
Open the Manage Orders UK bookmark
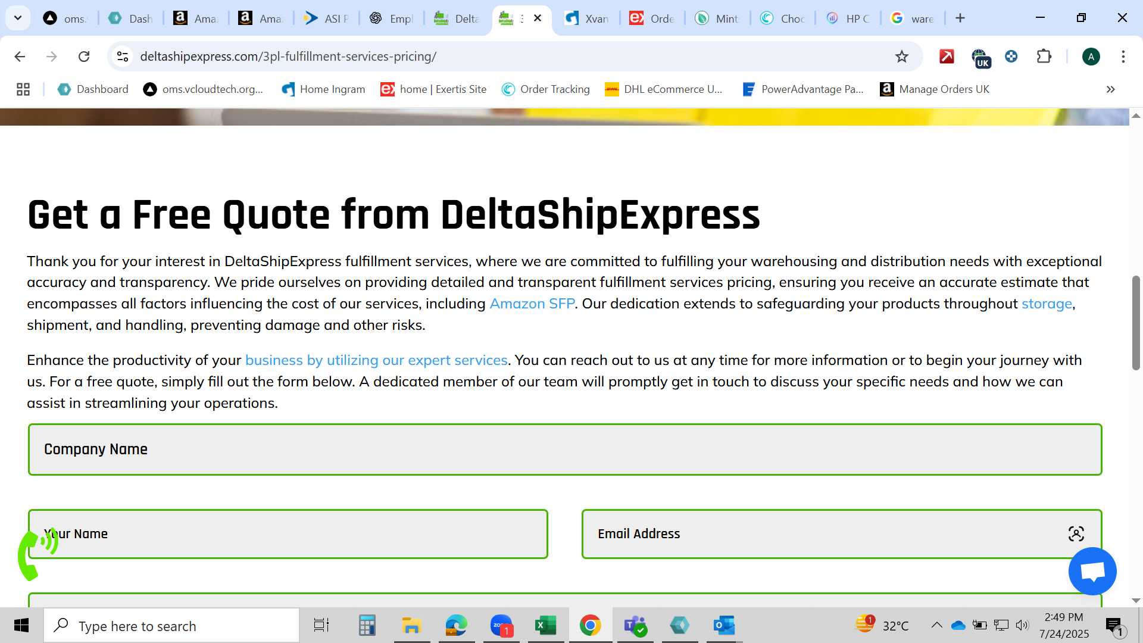point(935,89)
